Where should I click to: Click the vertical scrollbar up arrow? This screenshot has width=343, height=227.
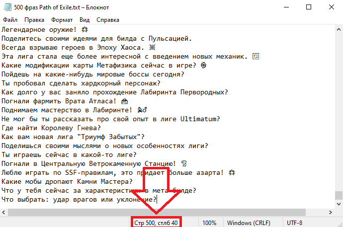tap(339, 29)
